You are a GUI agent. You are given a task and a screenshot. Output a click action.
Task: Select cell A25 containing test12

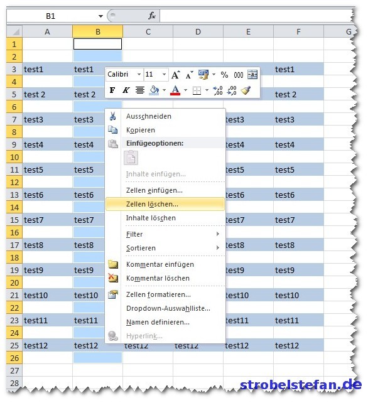click(x=47, y=345)
